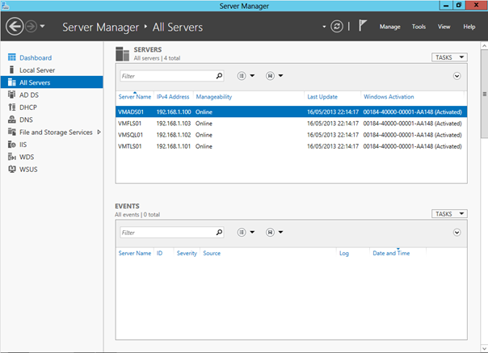Open Events criteria dropdown arrow

252,232
